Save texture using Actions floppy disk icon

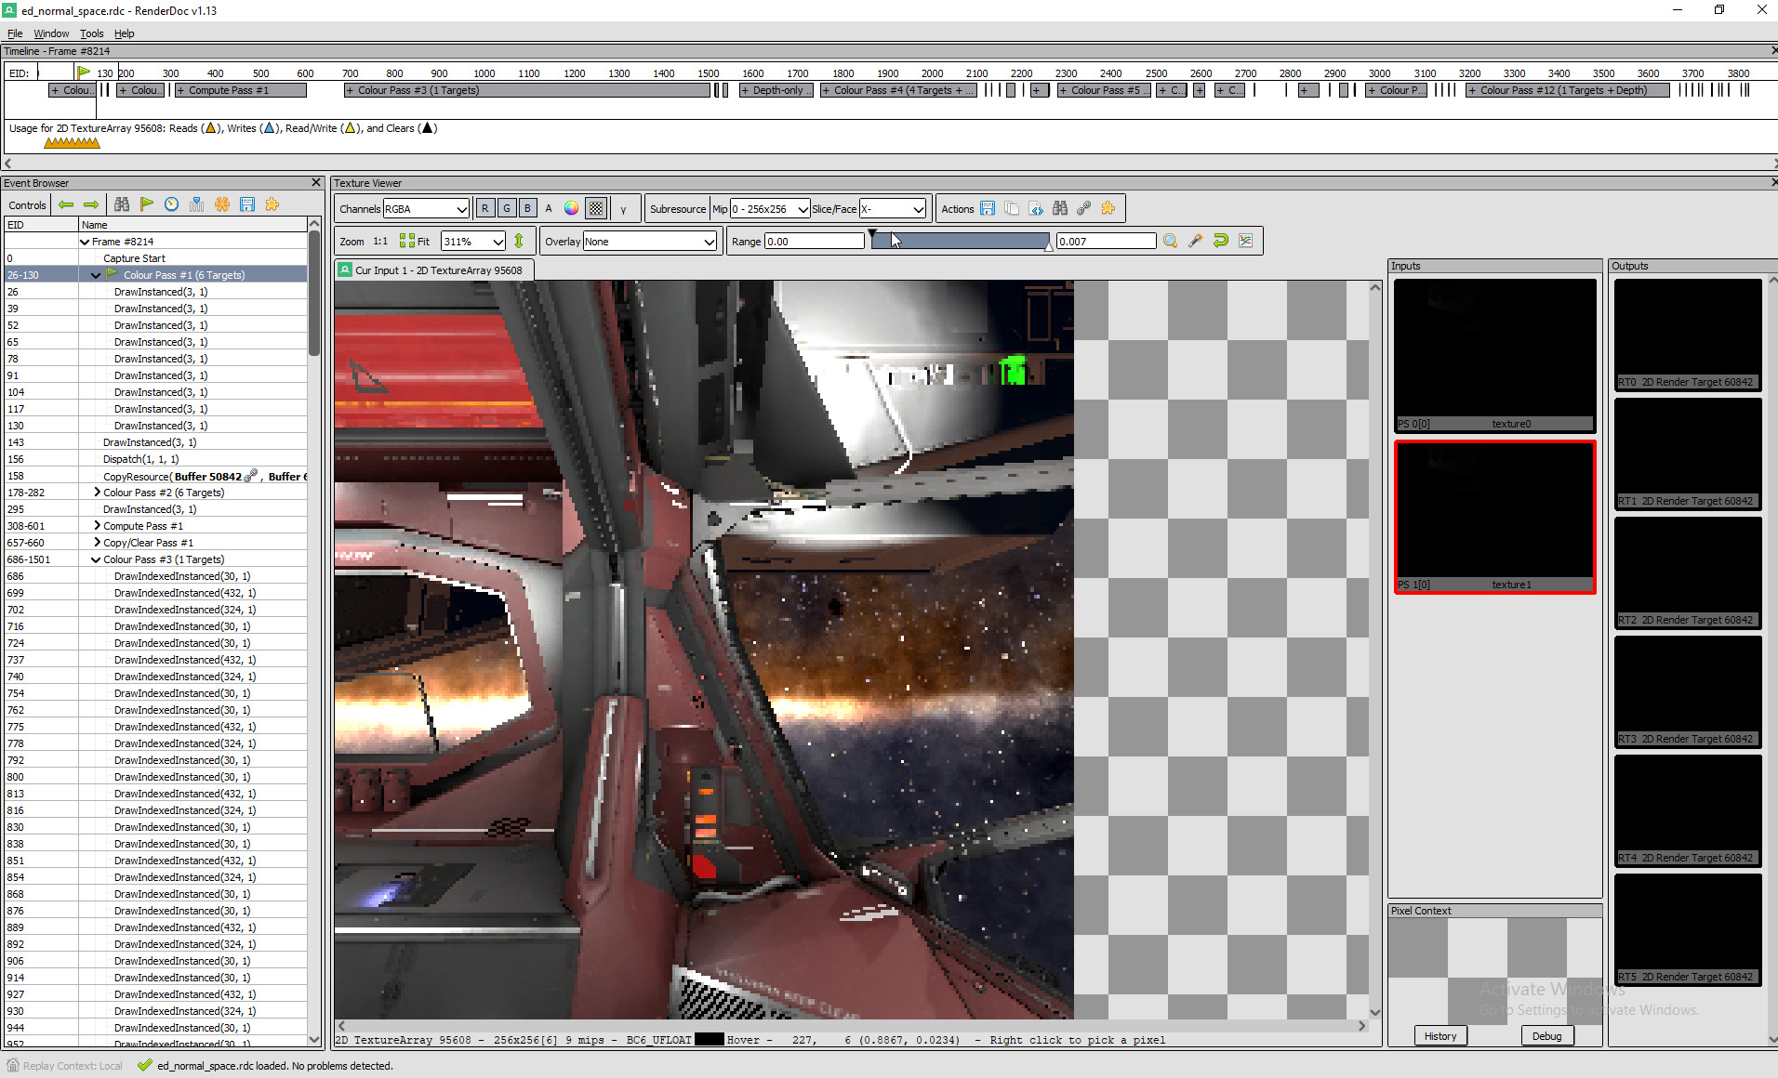(x=988, y=208)
